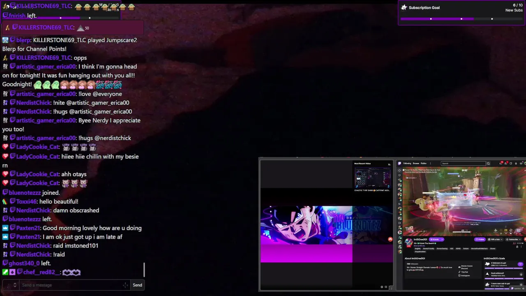
Task: Open Roblox tab in Twitch preview
Action: (424, 163)
